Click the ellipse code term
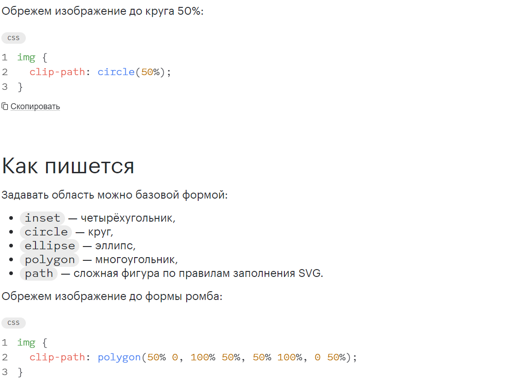Viewport: 513px width, 382px height. [x=50, y=246]
